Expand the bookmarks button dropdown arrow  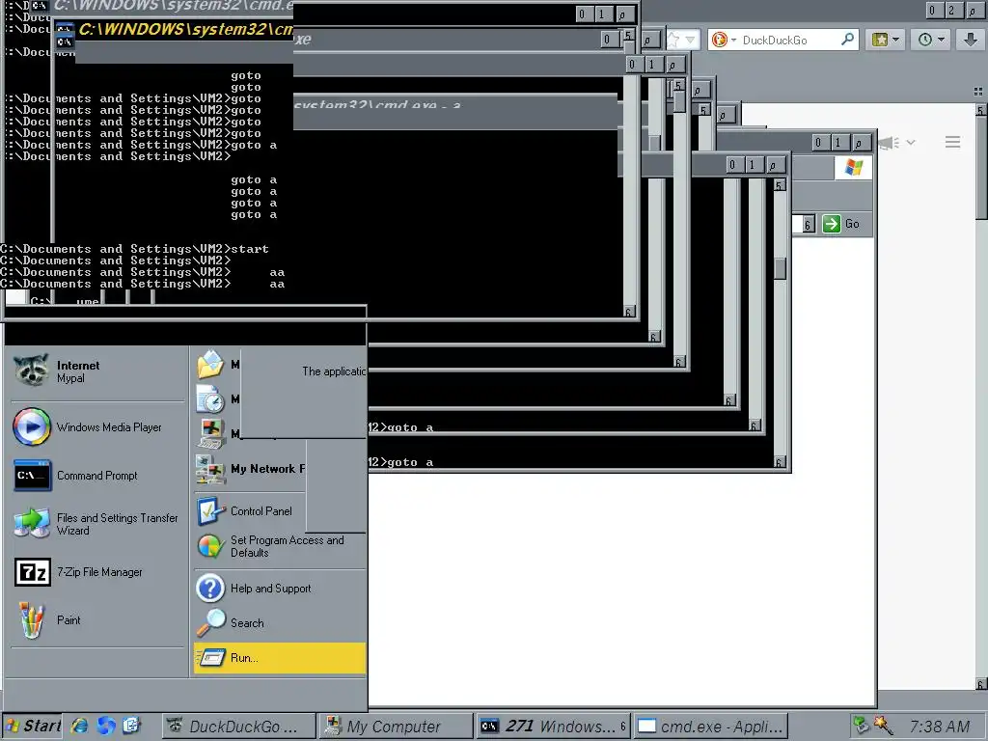click(895, 40)
